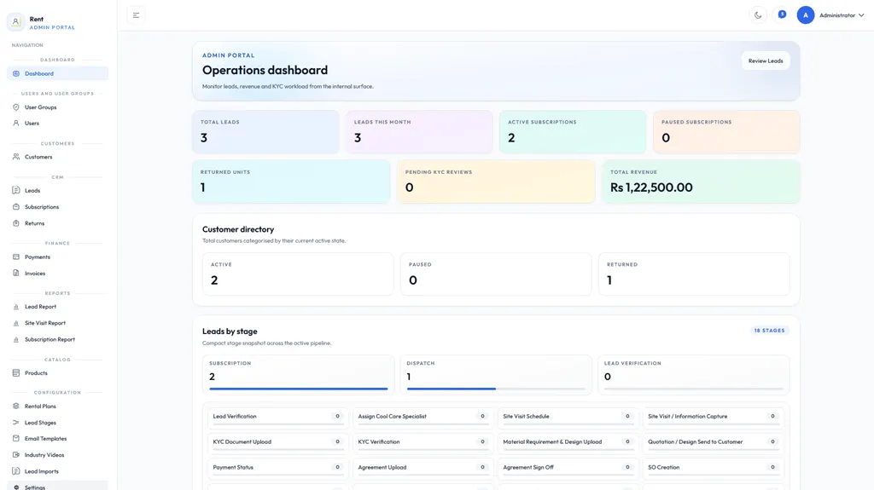Click the Dashboard icon in the sidebar
Image resolution: width=874 pixels, height=490 pixels.
coord(15,73)
